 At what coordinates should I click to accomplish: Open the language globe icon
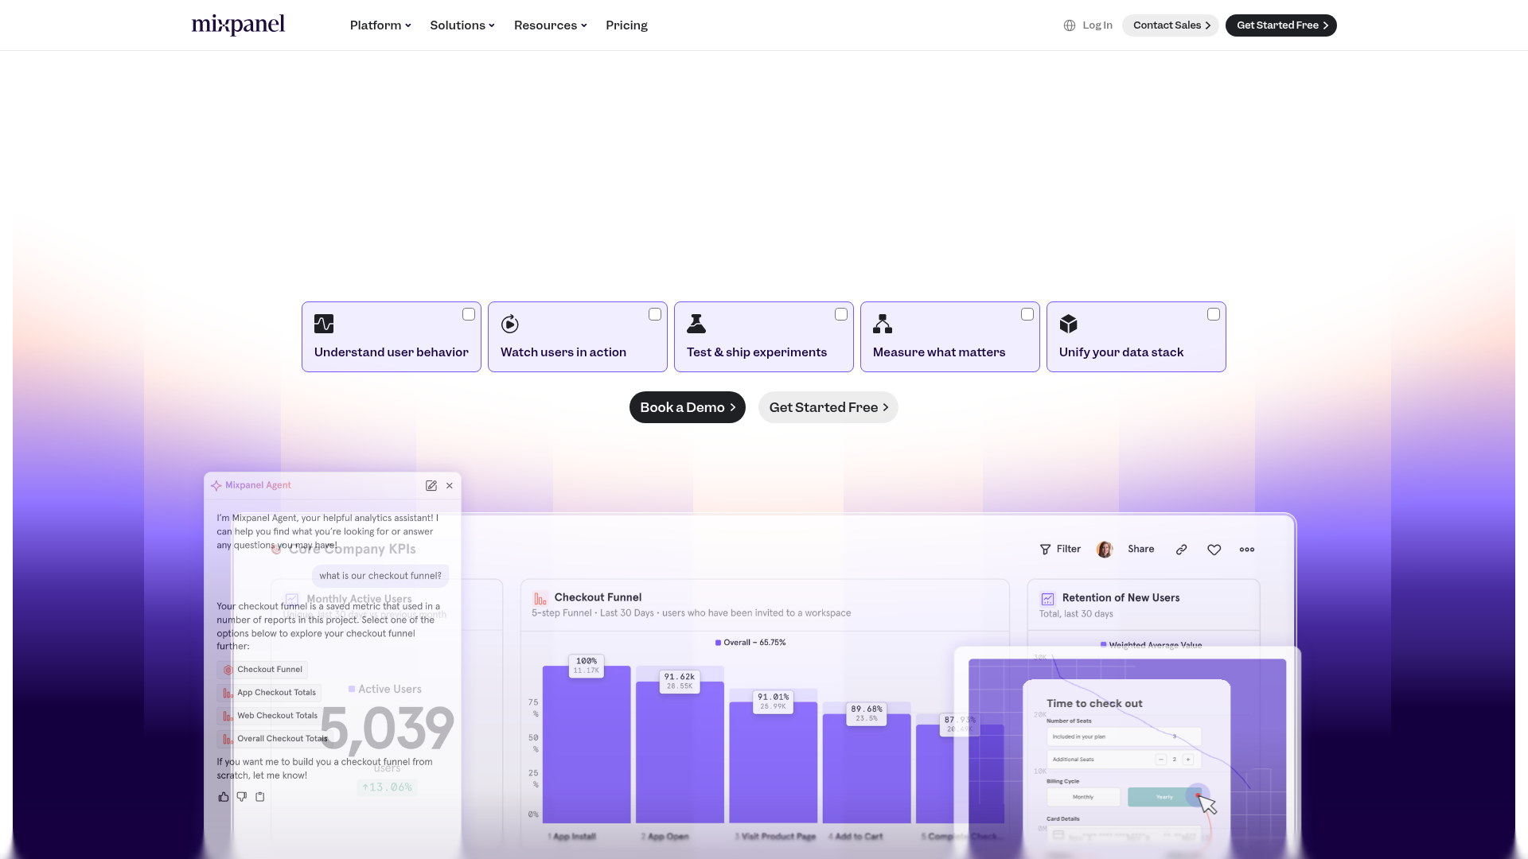[x=1070, y=25]
